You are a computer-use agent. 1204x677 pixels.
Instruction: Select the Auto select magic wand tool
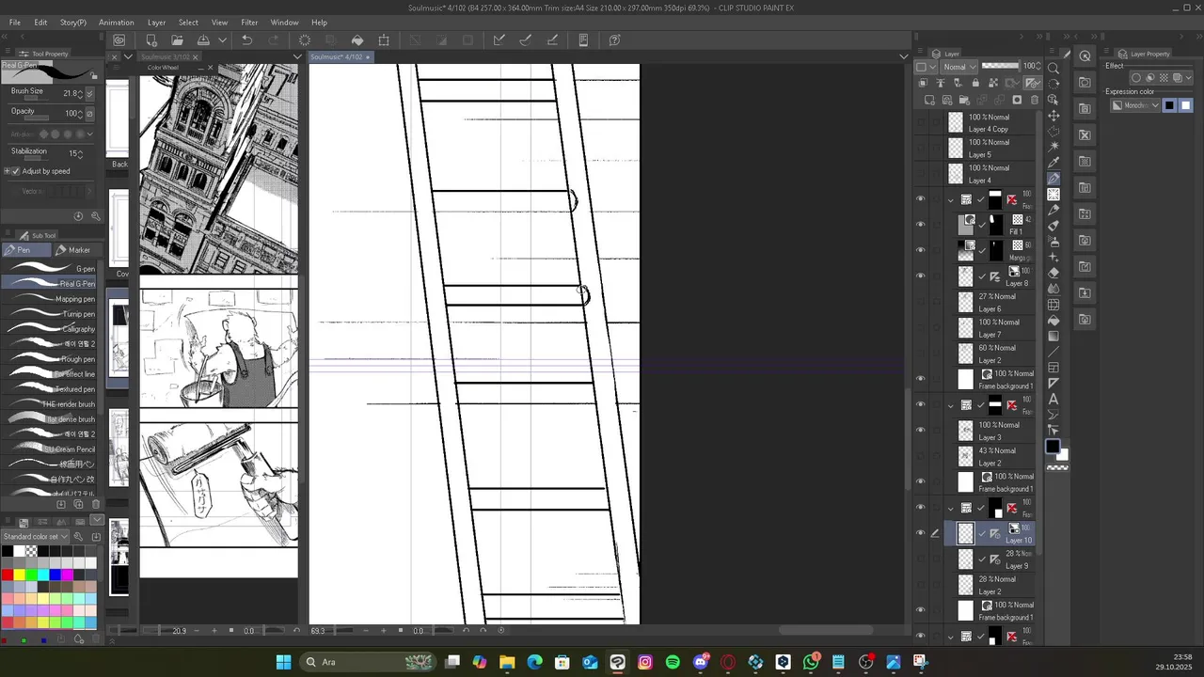[x=1053, y=147]
